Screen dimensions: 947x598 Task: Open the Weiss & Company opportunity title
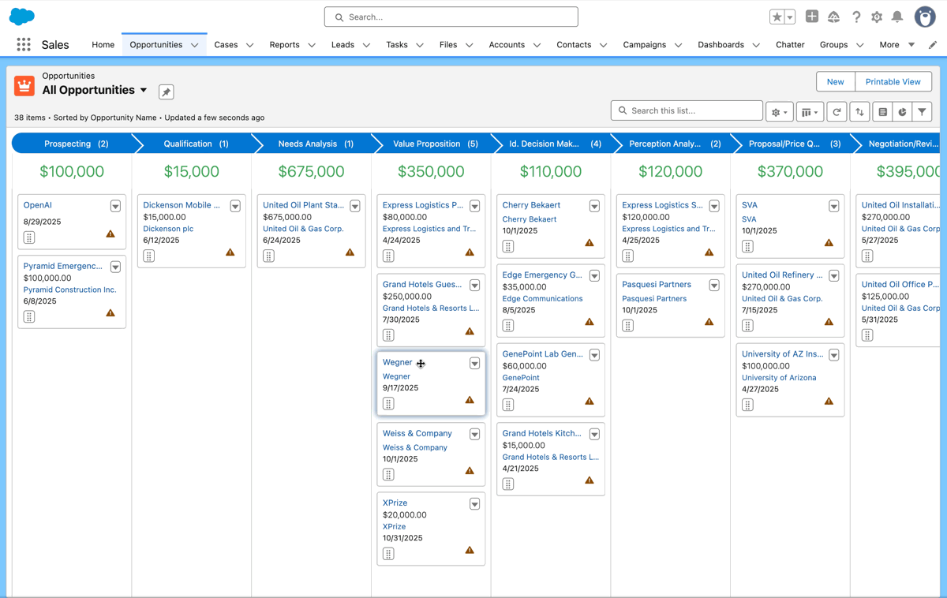[x=417, y=433]
